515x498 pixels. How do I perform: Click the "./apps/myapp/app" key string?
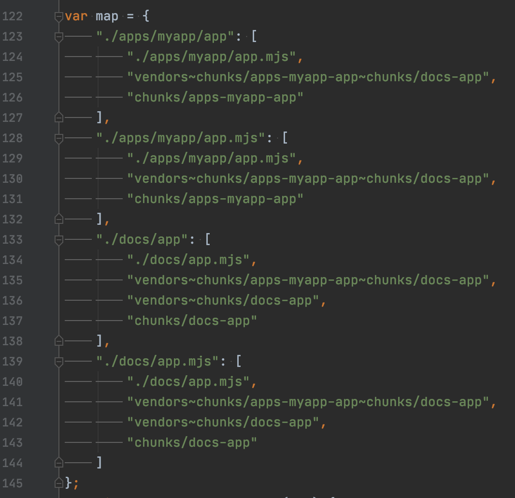[x=165, y=37]
